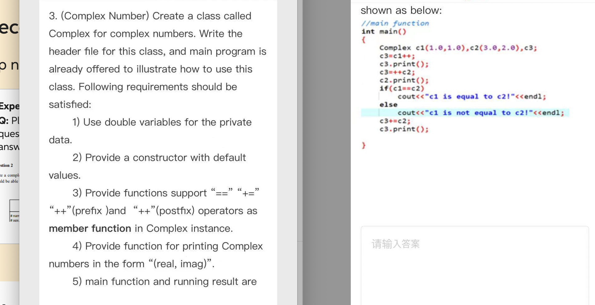This screenshot has width=595, height=305.
Task: Click the bolded member function text
Action: pyautogui.click(x=90, y=229)
